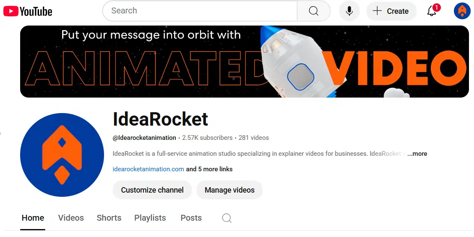This screenshot has height=237, width=474.
Task: Click the plus Create button
Action: click(x=391, y=11)
